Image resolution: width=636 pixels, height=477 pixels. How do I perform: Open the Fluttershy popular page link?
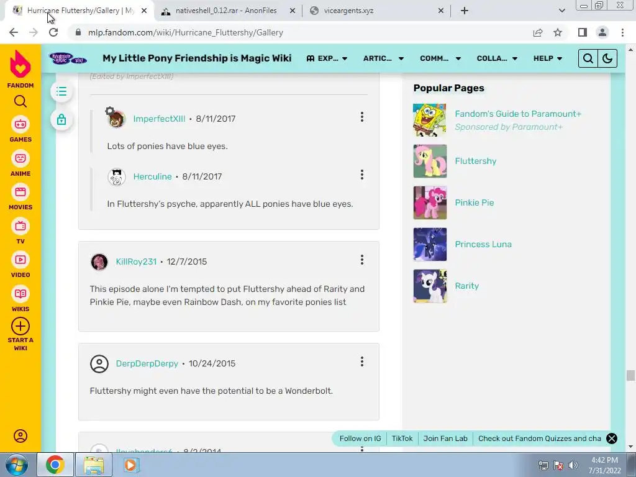point(475,161)
